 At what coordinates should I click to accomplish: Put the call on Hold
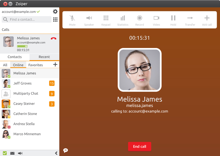point(173,20)
